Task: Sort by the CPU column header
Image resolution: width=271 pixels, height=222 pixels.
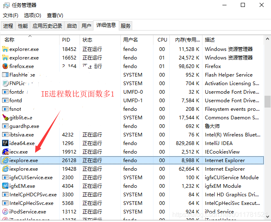Action: coord(162,40)
